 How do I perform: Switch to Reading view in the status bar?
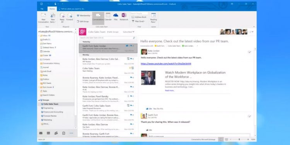(226, 139)
